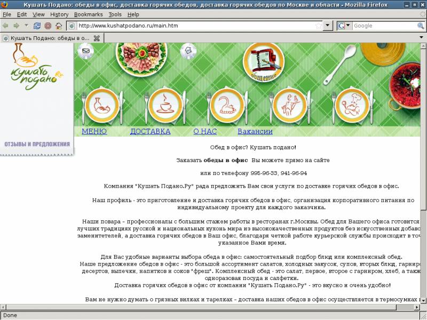Image resolution: width=427 pixels, height=320 pixels.
Task: Click the vertical scrollbar up arrow
Action: pos(423,46)
